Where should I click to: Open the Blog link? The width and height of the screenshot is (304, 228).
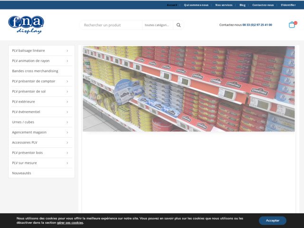tap(242, 5)
